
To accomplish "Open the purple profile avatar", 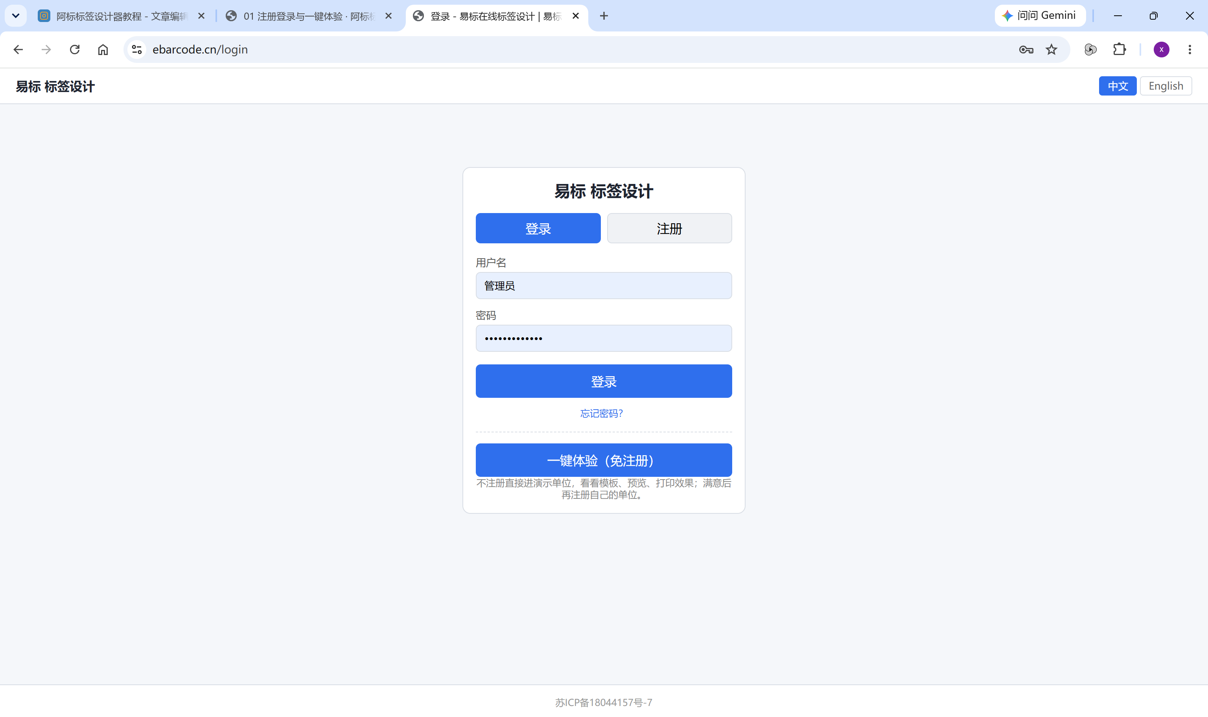I will point(1161,49).
